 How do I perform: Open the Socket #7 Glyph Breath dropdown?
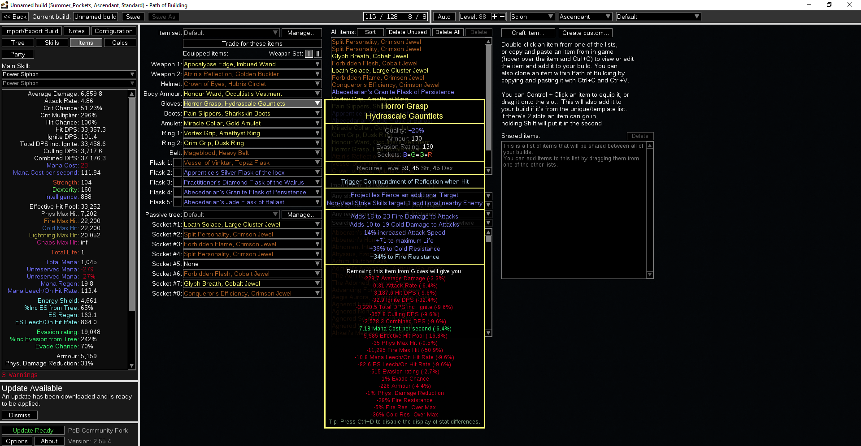252,284
